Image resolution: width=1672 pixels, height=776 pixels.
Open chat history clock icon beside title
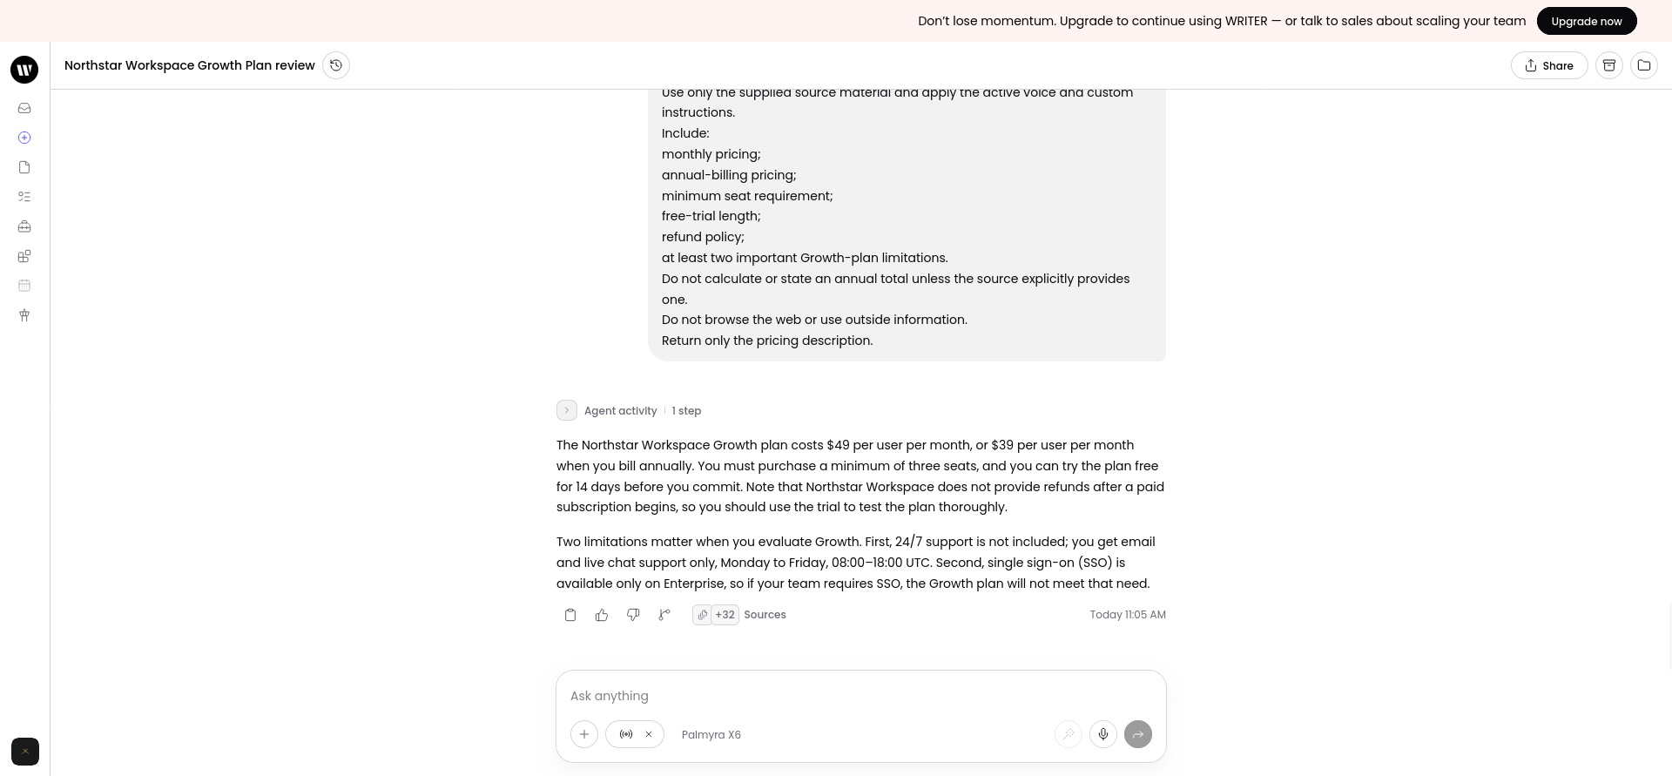[336, 65]
